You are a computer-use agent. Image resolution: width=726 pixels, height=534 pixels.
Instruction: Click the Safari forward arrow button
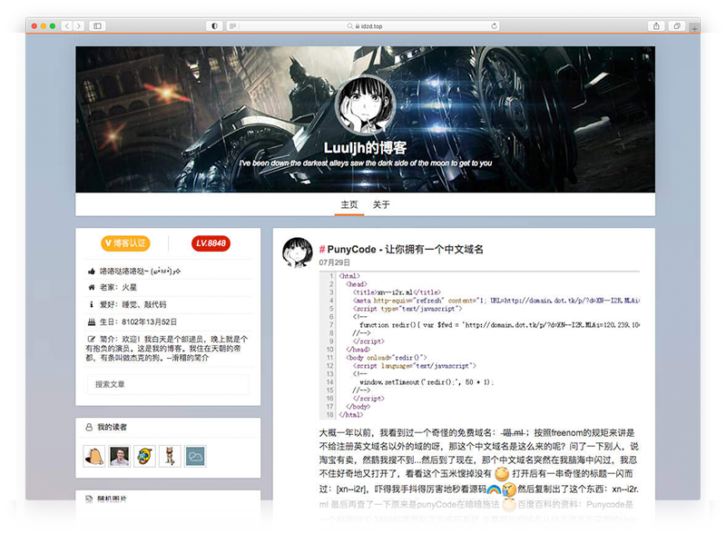(x=79, y=26)
